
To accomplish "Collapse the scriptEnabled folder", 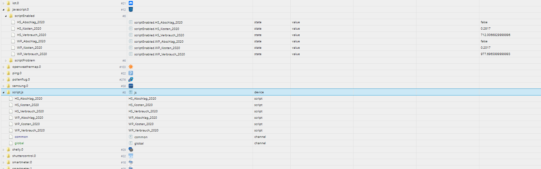I will pos(6,16).
